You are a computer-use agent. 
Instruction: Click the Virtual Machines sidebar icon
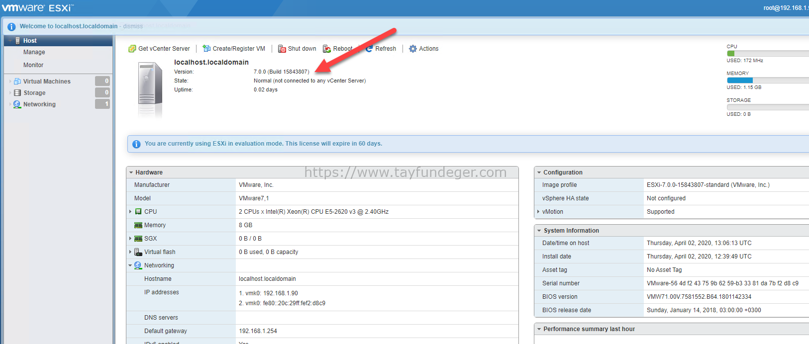pyautogui.click(x=17, y=82)
